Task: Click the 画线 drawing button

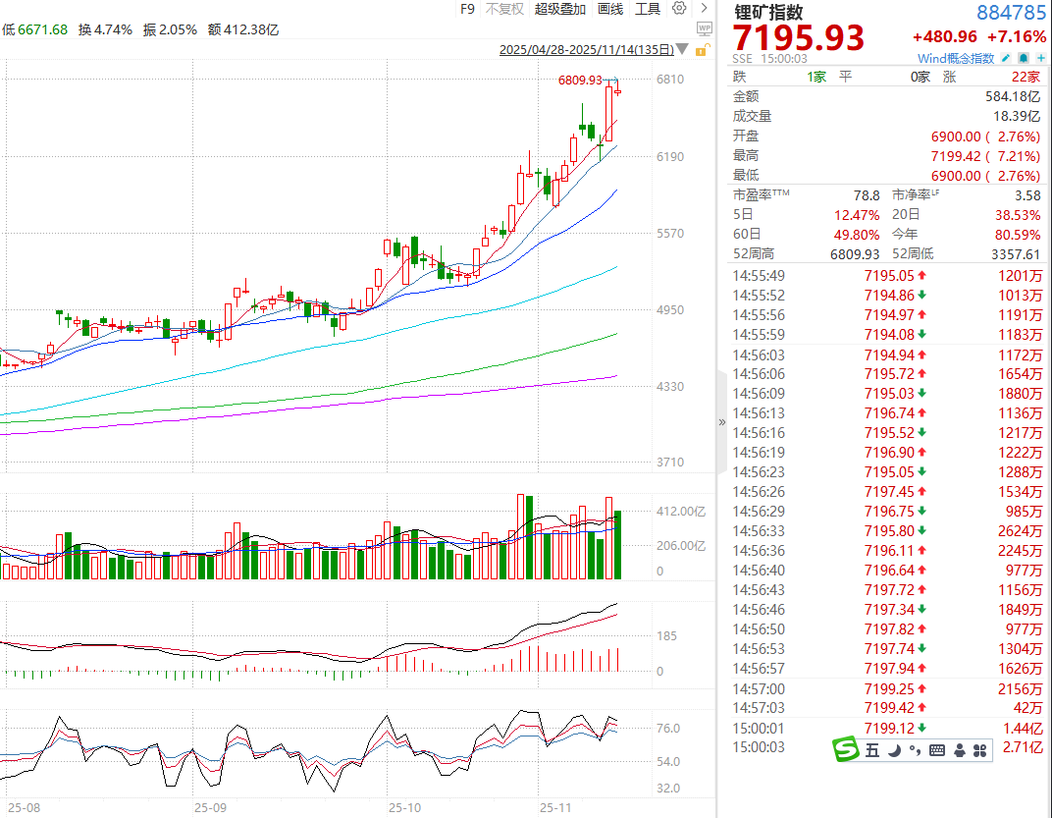Action: [x=610, y=9]
